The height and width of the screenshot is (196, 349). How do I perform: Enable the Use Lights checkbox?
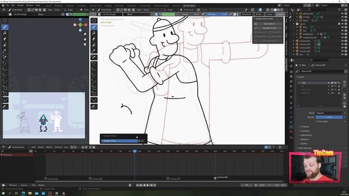click(x=317, y=121)
